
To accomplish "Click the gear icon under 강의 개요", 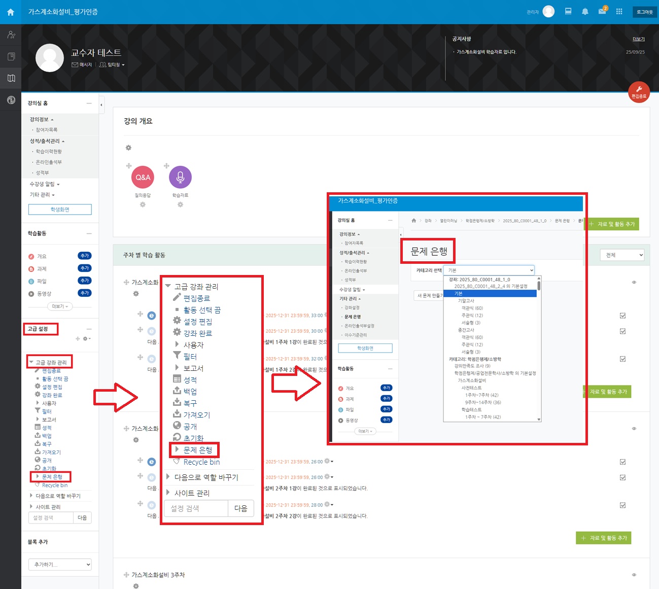I will point(128,148).
